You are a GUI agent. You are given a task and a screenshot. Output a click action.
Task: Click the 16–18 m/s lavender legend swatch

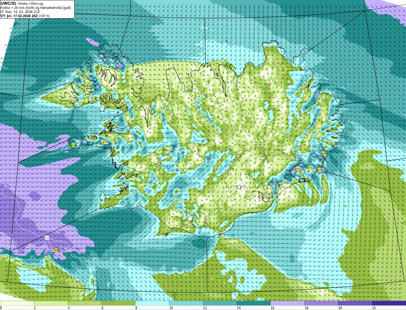click(287, 303)
